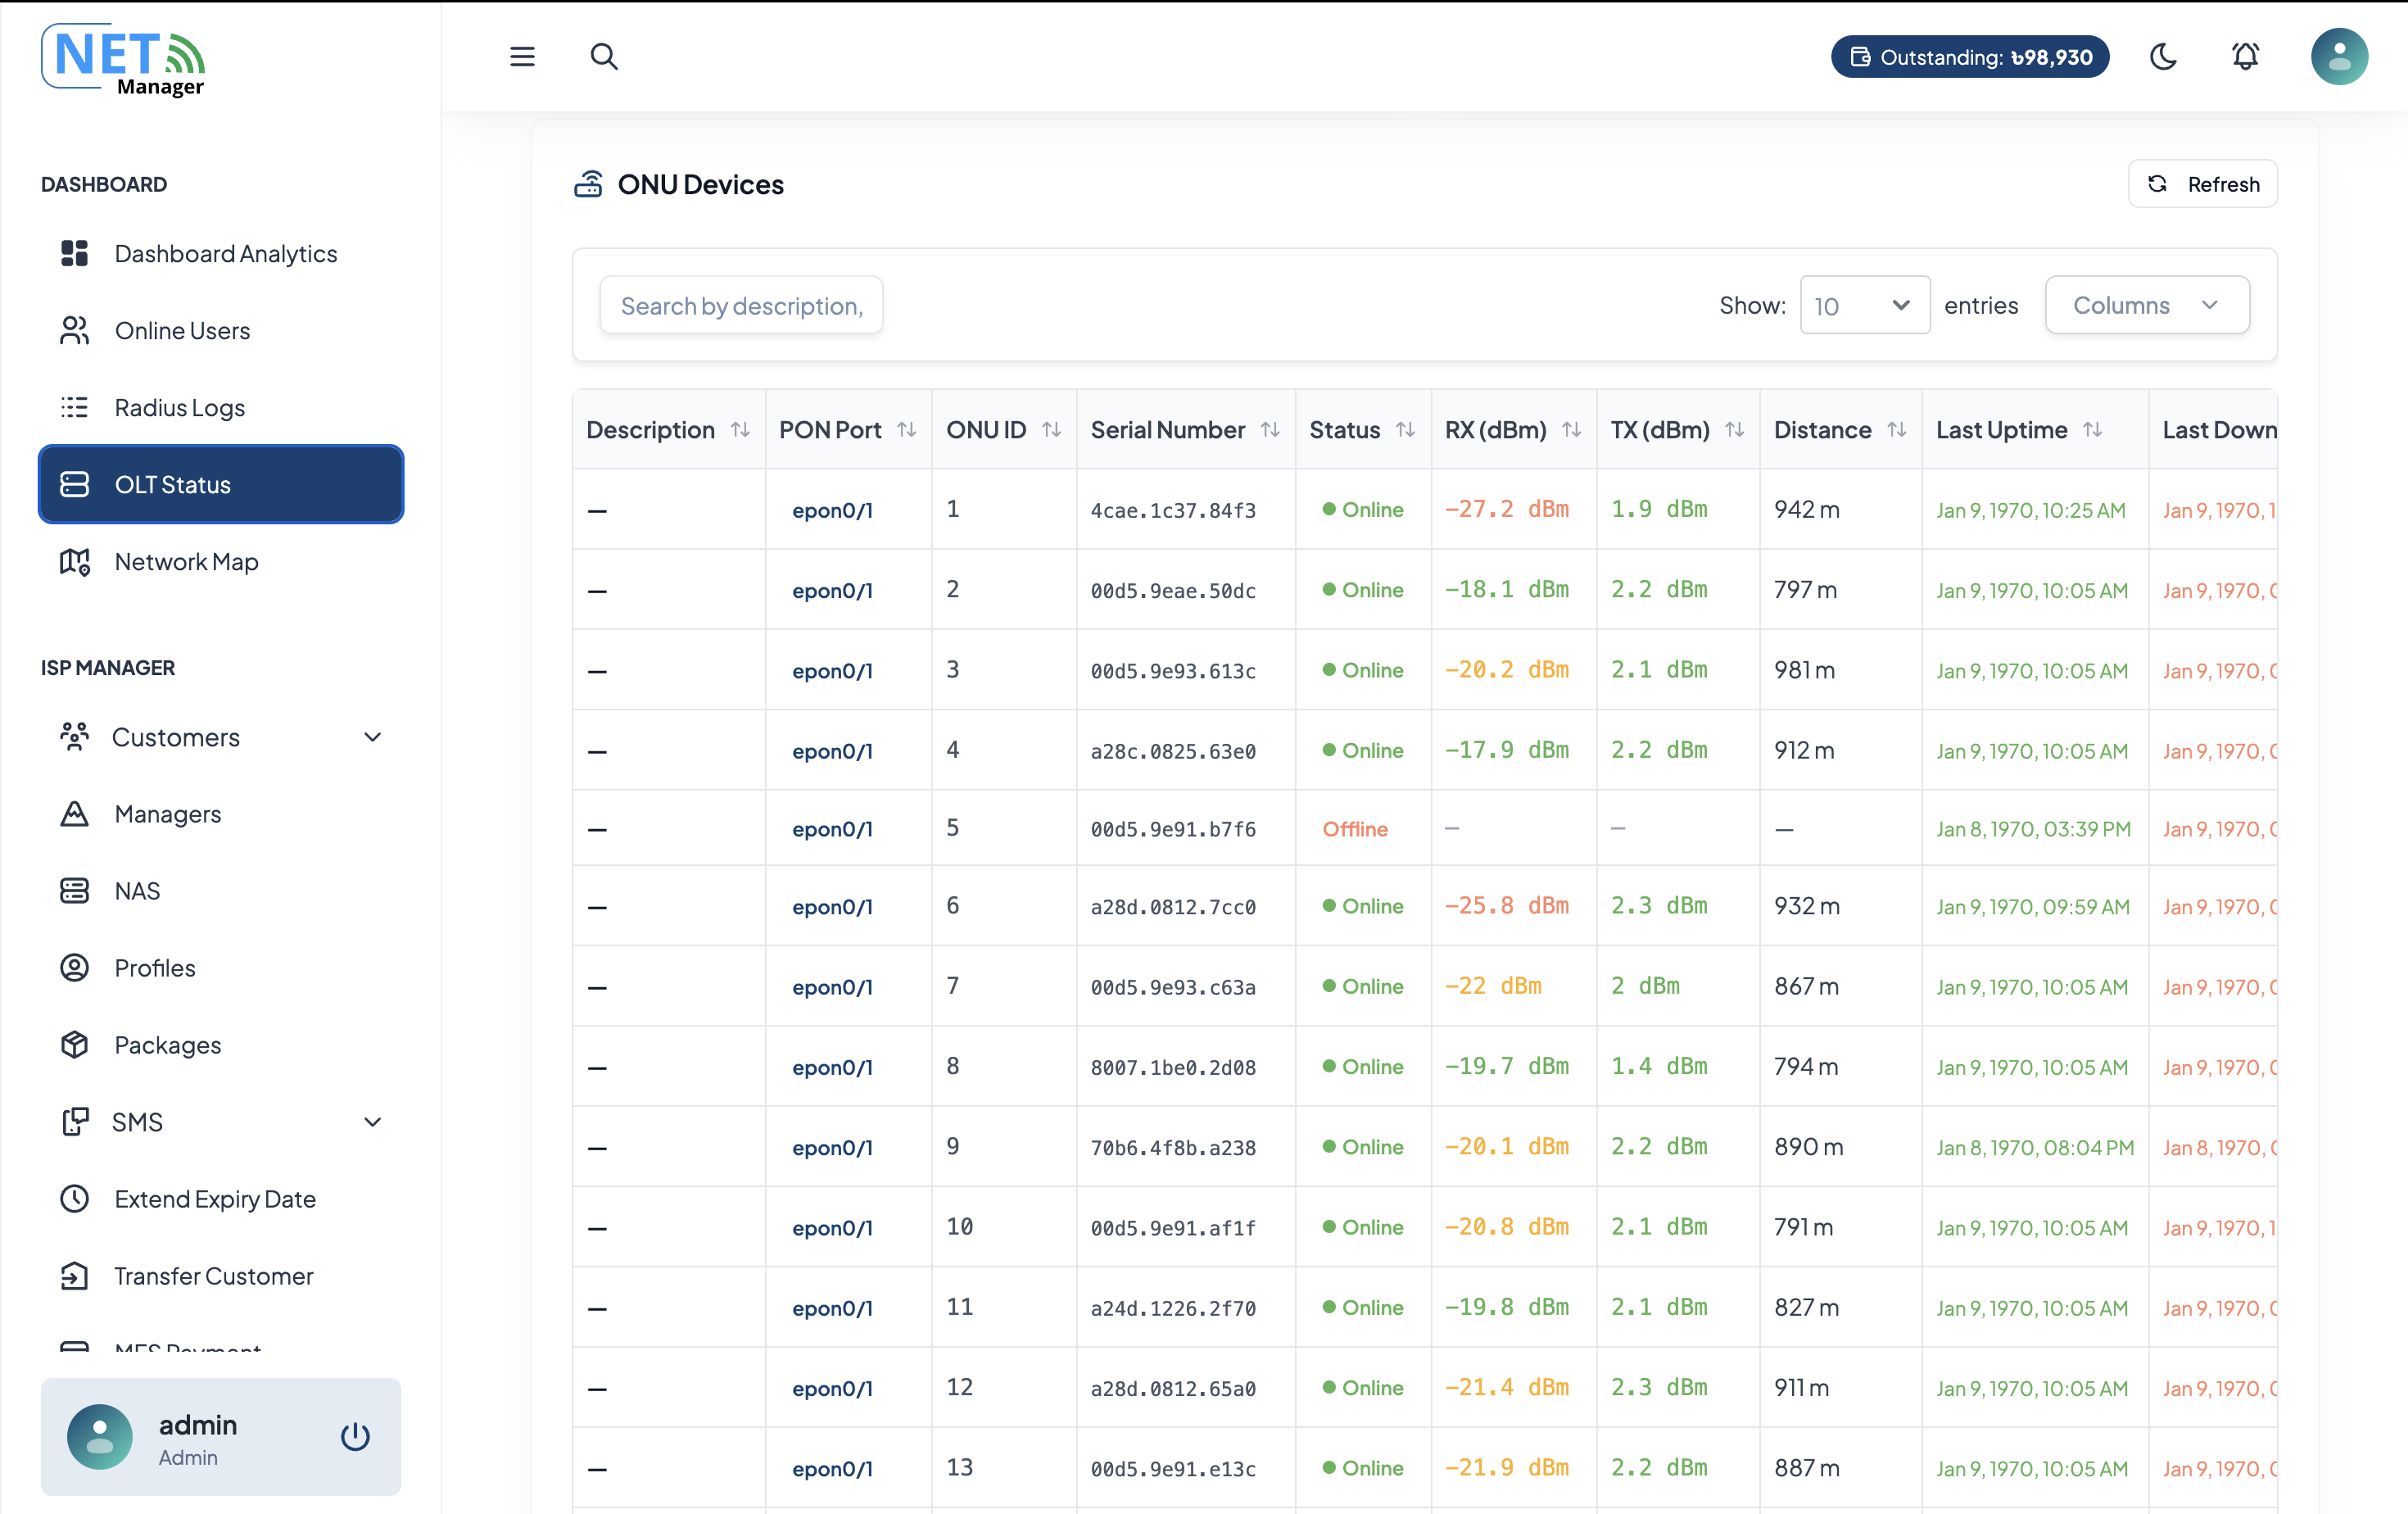Click the Extend Expiry Date clock icon
Screen dimensions: 2408x1514
tap(74, 1199)
